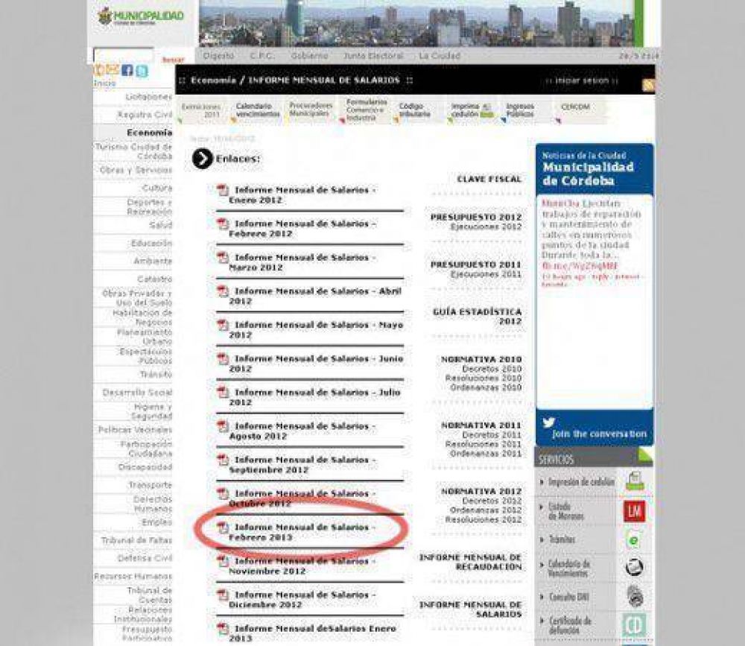Click the PDF icon for Noviembre 2012
The image size is (745, 646).
(223, 561)
